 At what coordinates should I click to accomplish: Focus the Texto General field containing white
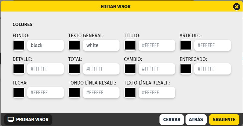(x=101, y=45)
